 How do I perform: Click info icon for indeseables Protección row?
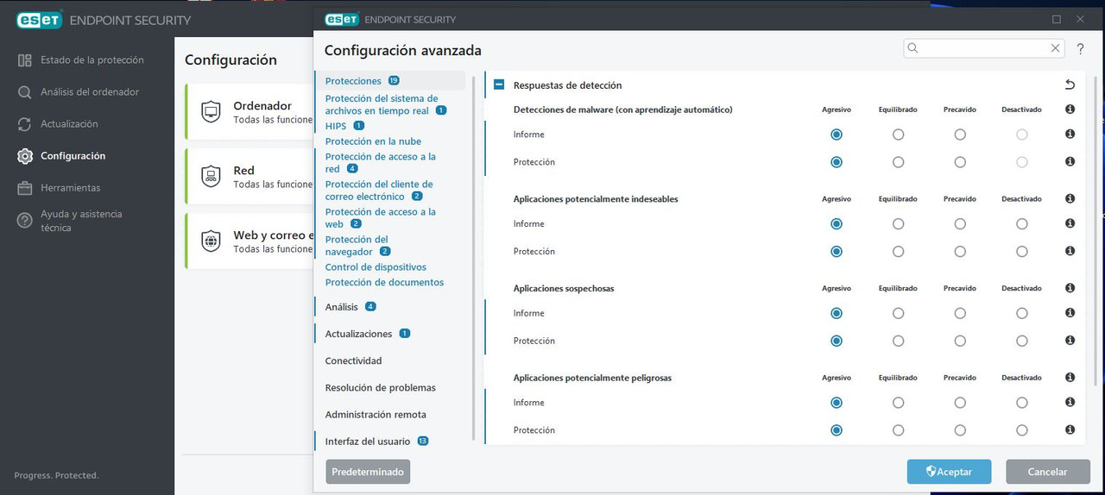[1070, 251]
